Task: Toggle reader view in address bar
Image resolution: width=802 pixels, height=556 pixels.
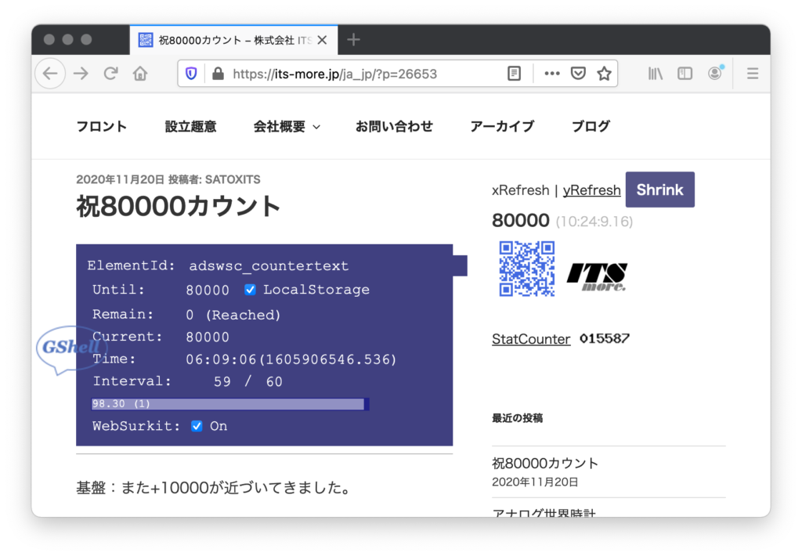Action: 514,74
